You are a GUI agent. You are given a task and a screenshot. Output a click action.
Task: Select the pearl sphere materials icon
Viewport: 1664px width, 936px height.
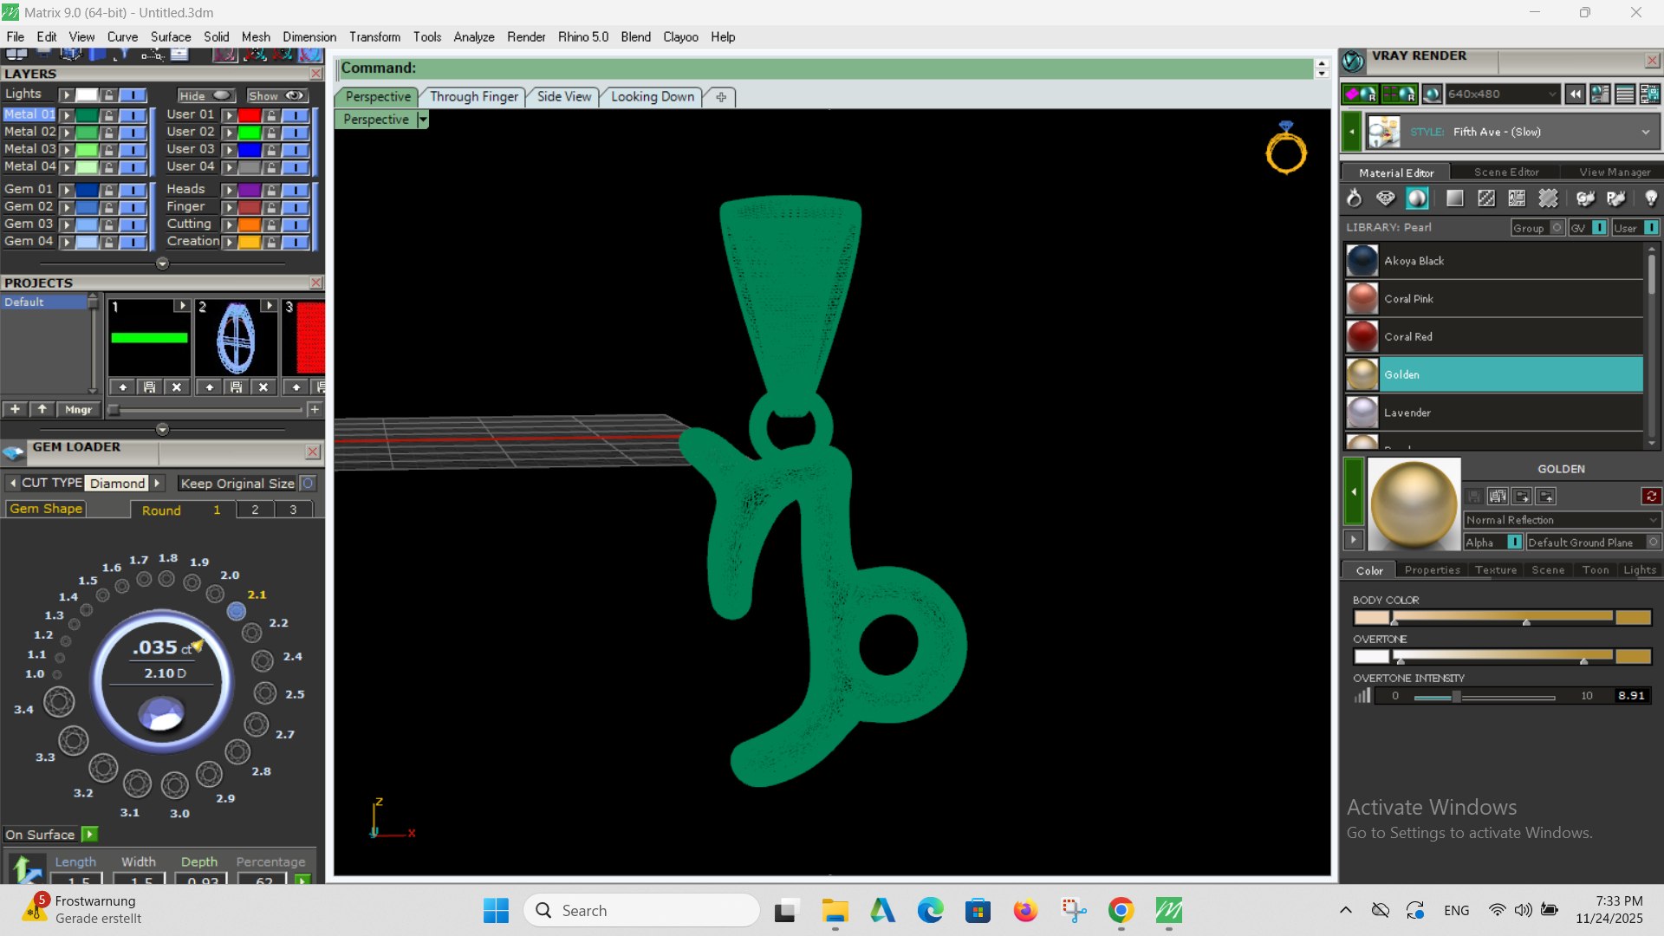[1417, 198]
